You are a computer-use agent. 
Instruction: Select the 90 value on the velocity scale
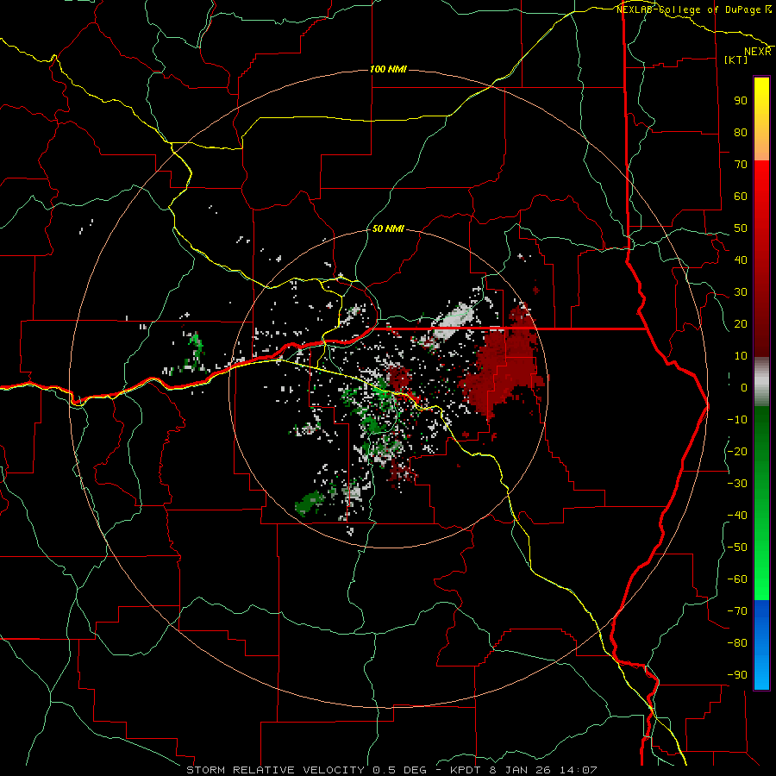tap(741, 101)
